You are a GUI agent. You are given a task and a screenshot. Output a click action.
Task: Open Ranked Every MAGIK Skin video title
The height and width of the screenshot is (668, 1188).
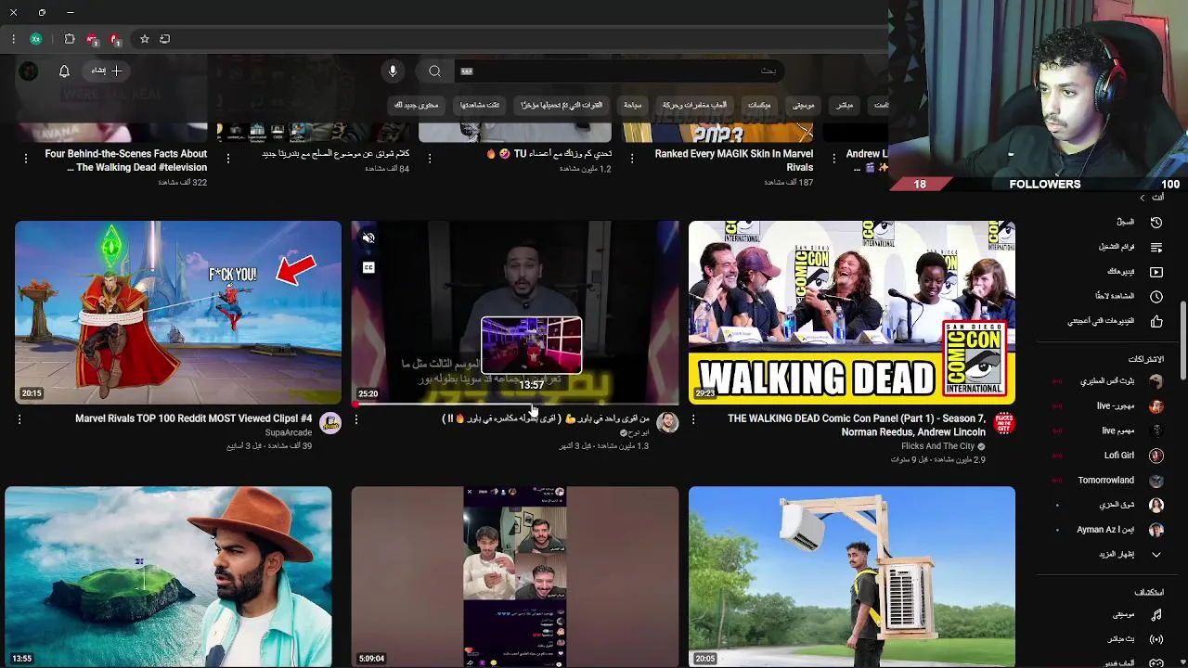[x=734, y=161]
